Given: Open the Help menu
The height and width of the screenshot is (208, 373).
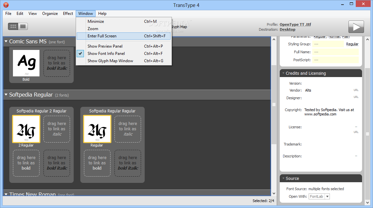Looking at the screenshot, I should (102, 14).
